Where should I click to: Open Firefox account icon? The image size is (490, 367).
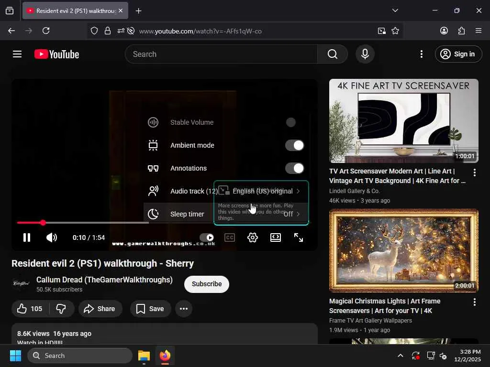tap(444, 31)
